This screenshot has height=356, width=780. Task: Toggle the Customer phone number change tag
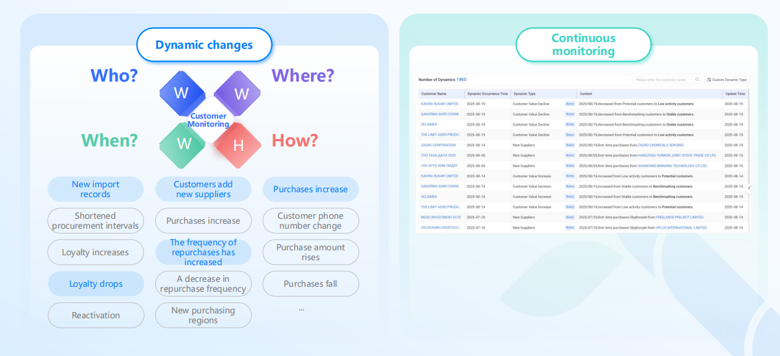[x=310, y=221]
